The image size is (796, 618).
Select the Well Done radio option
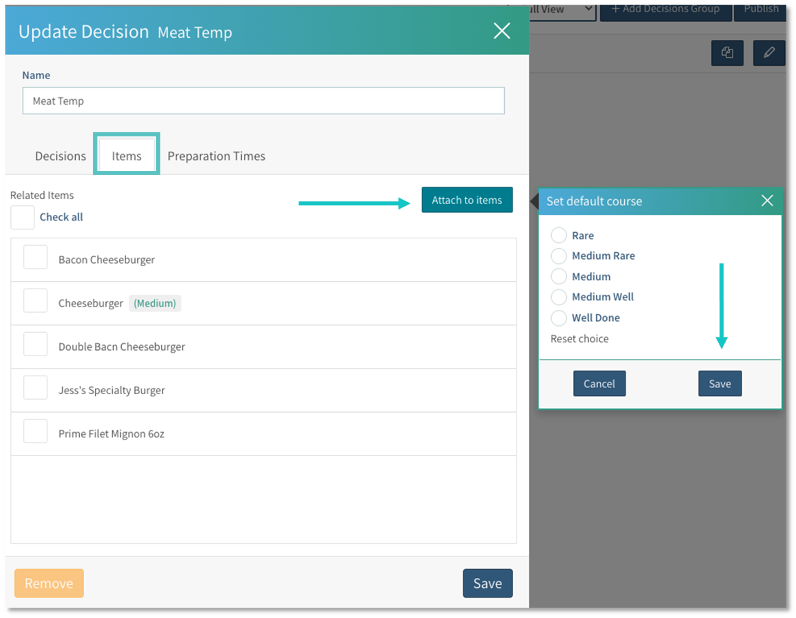pos(558,318)
